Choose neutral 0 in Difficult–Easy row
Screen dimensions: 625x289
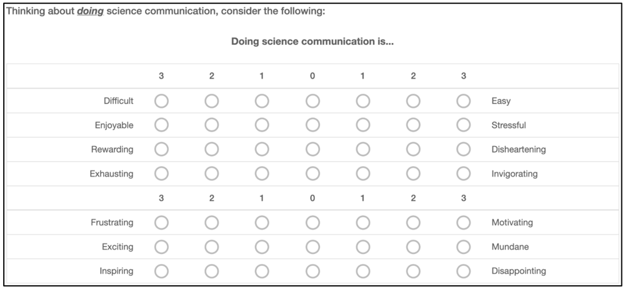pos(312,100)
